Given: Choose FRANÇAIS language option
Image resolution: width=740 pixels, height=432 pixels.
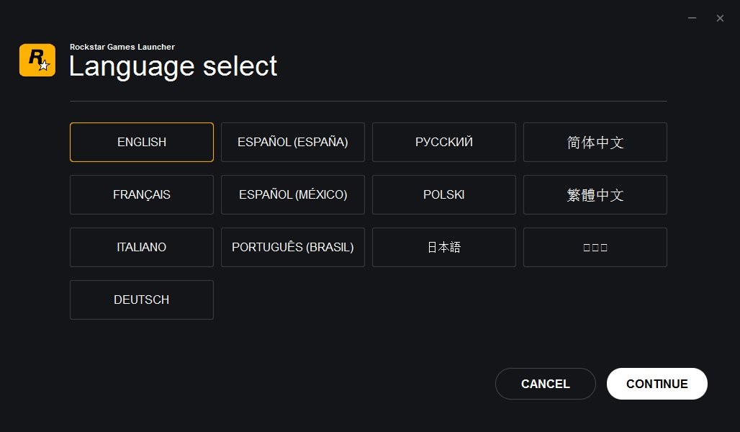Looking at the screenshot, I should click(142, 195).
